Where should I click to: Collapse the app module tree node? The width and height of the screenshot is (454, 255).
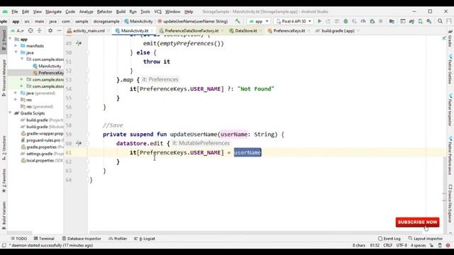click(x=11, y=39)
